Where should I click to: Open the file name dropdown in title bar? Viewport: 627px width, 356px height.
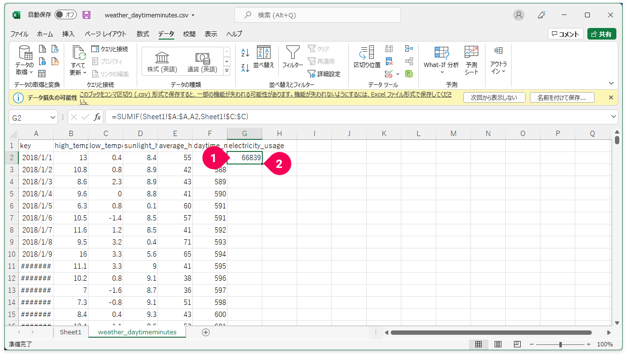pos(193,15)
